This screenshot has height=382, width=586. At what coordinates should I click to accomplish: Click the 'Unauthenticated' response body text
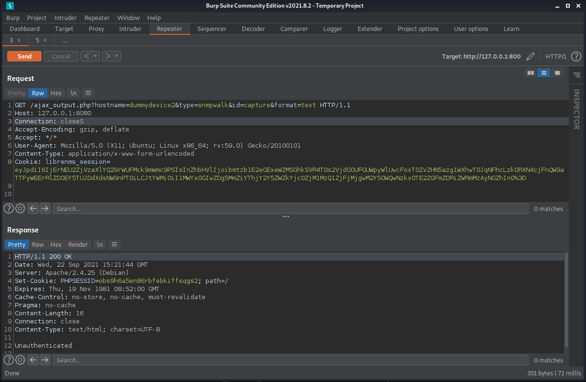[43, 345]
